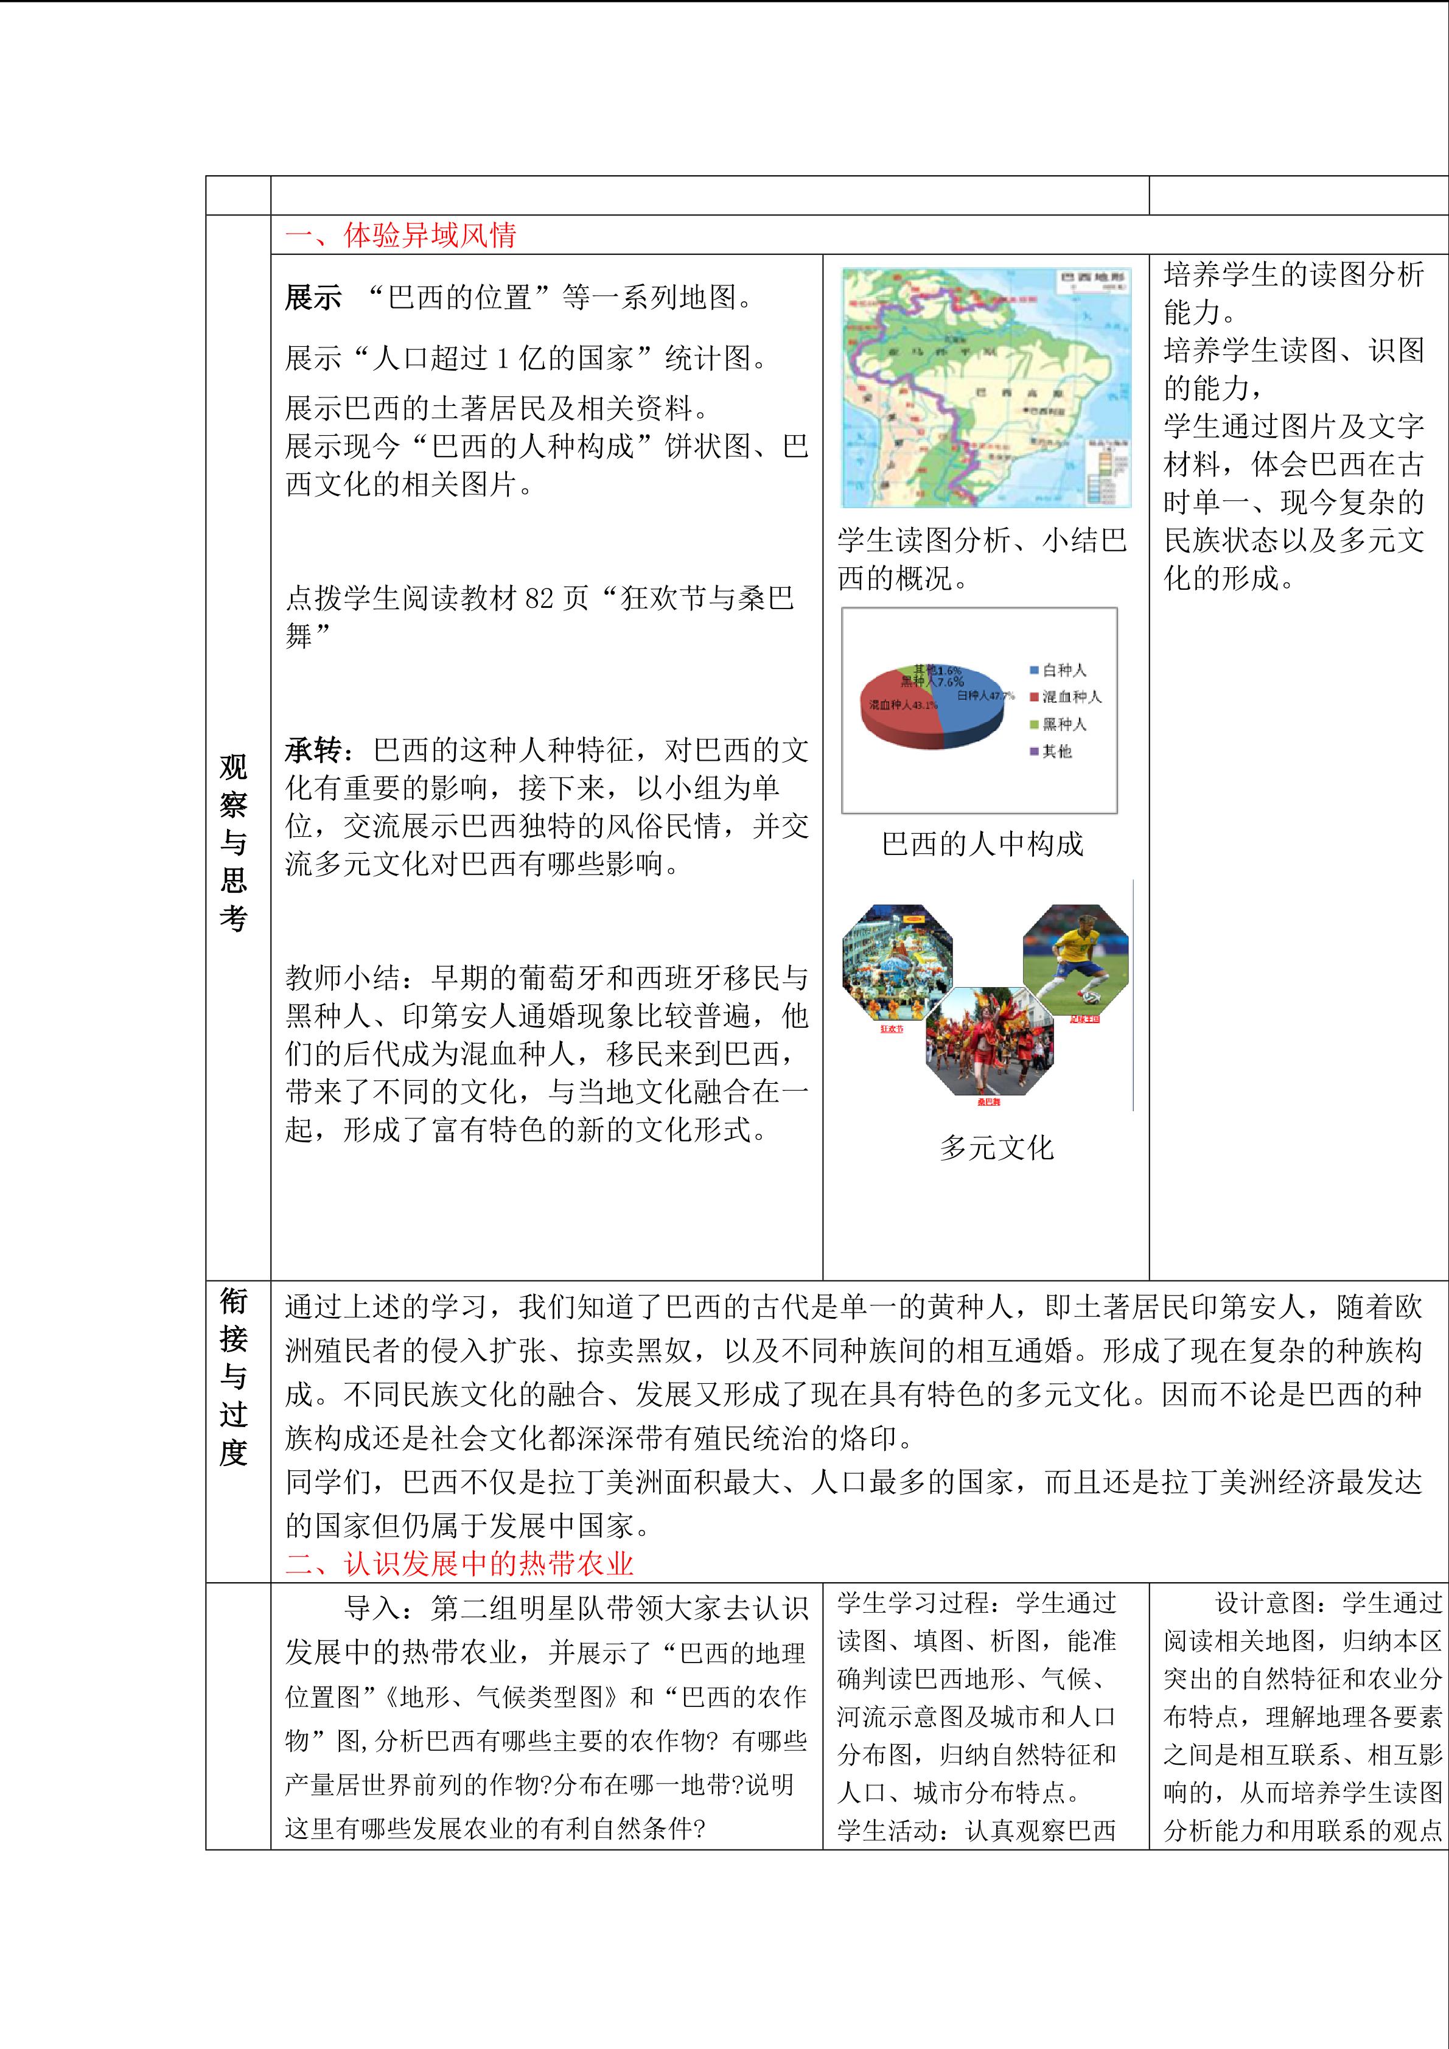Click the Brazil terrain map image
This screenshot has height=2049, width=1449.
tap(986, 387)
